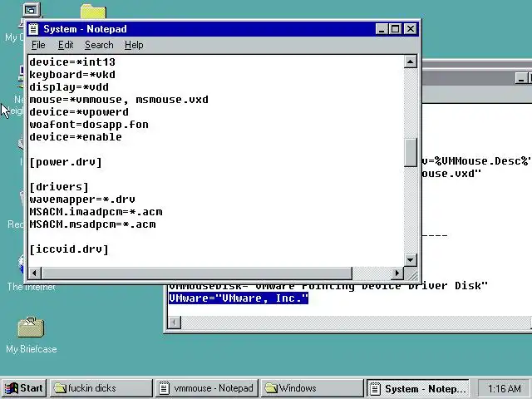Click the line 'woafont=dosapp.fon'
This screenshot has width=532, height=399.
click(89, 125)
